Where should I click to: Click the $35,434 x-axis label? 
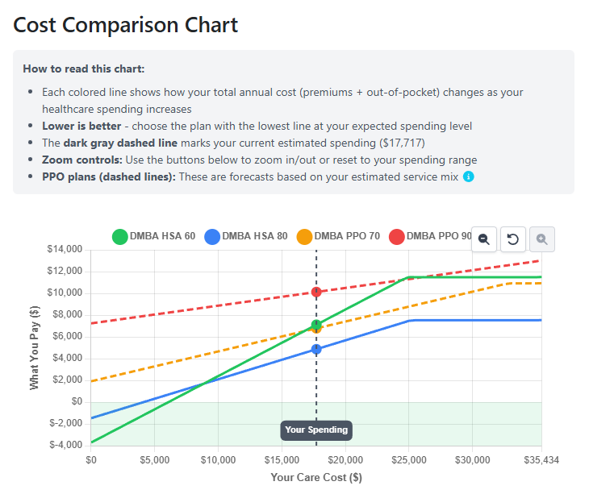[541, 460]
